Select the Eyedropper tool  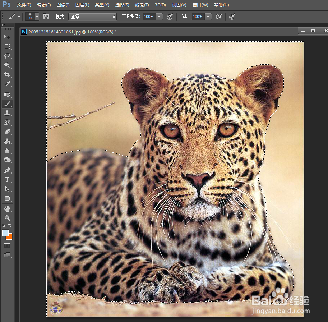(x=7, y=84)
